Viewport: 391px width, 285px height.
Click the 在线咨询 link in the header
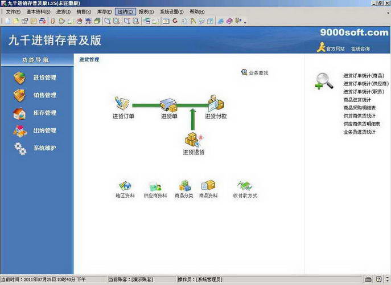(x=360, y=48)
